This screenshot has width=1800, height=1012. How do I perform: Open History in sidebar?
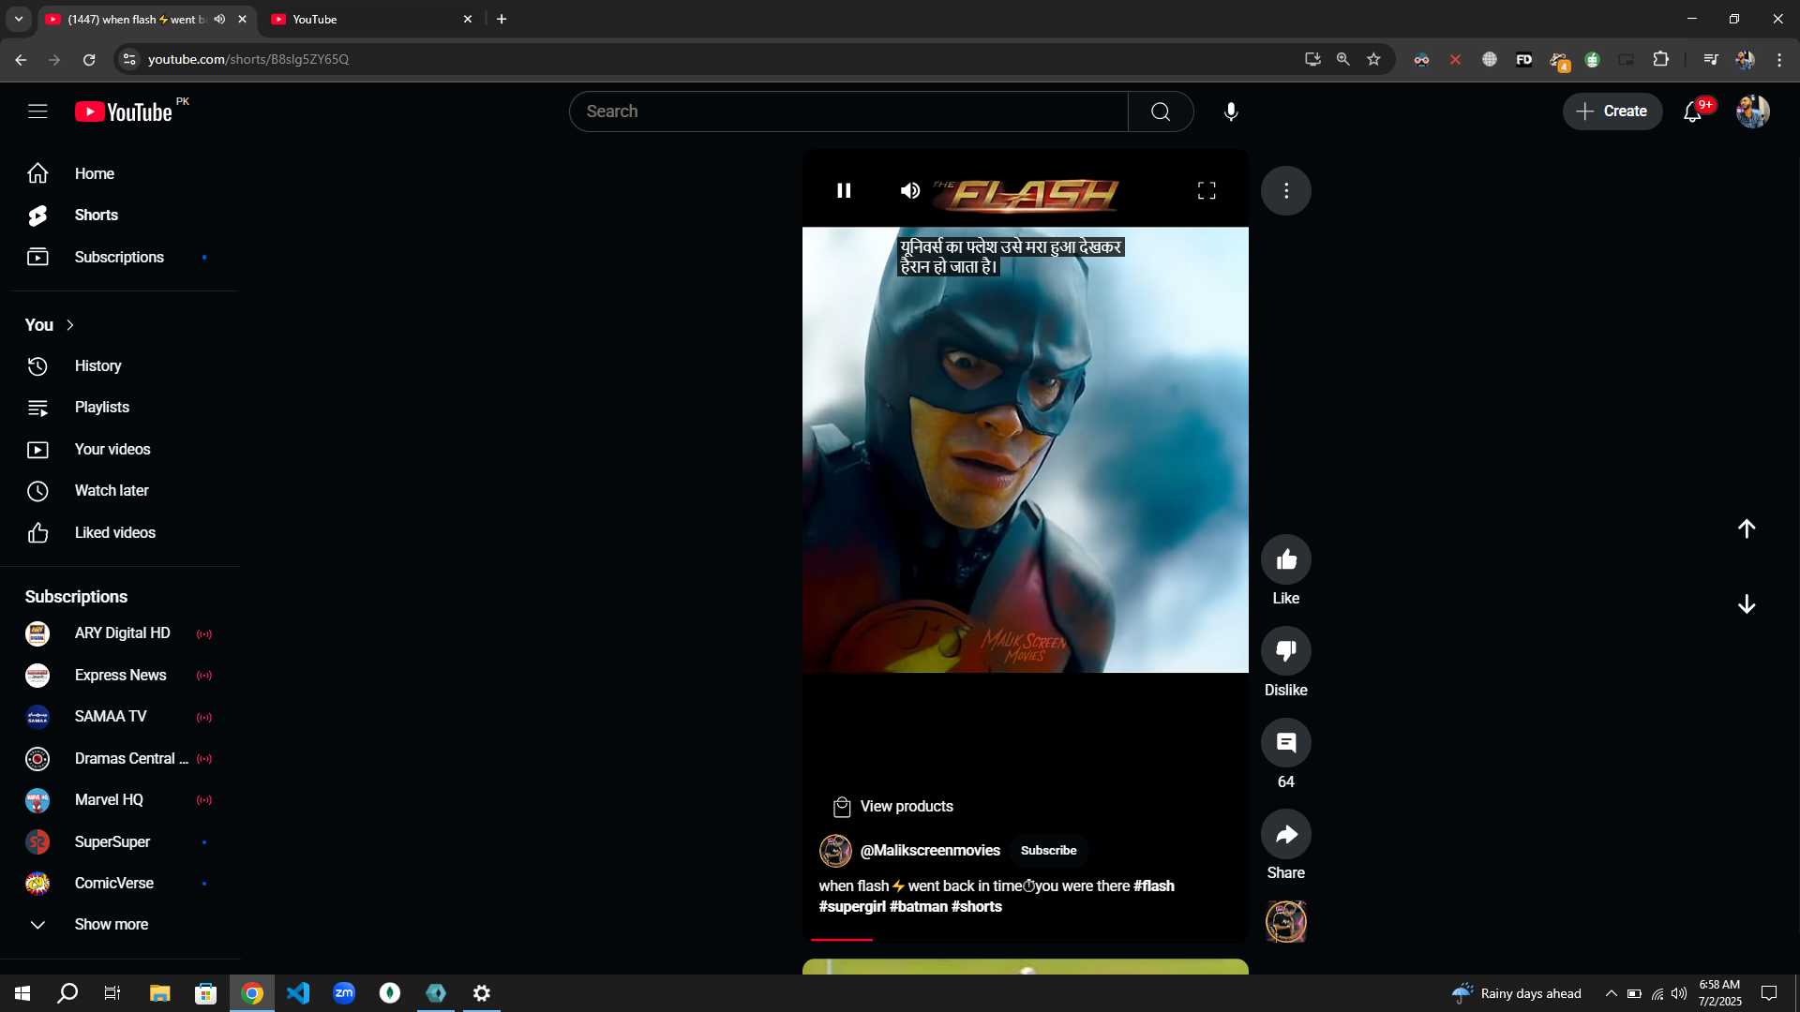(x=120, y=366)
